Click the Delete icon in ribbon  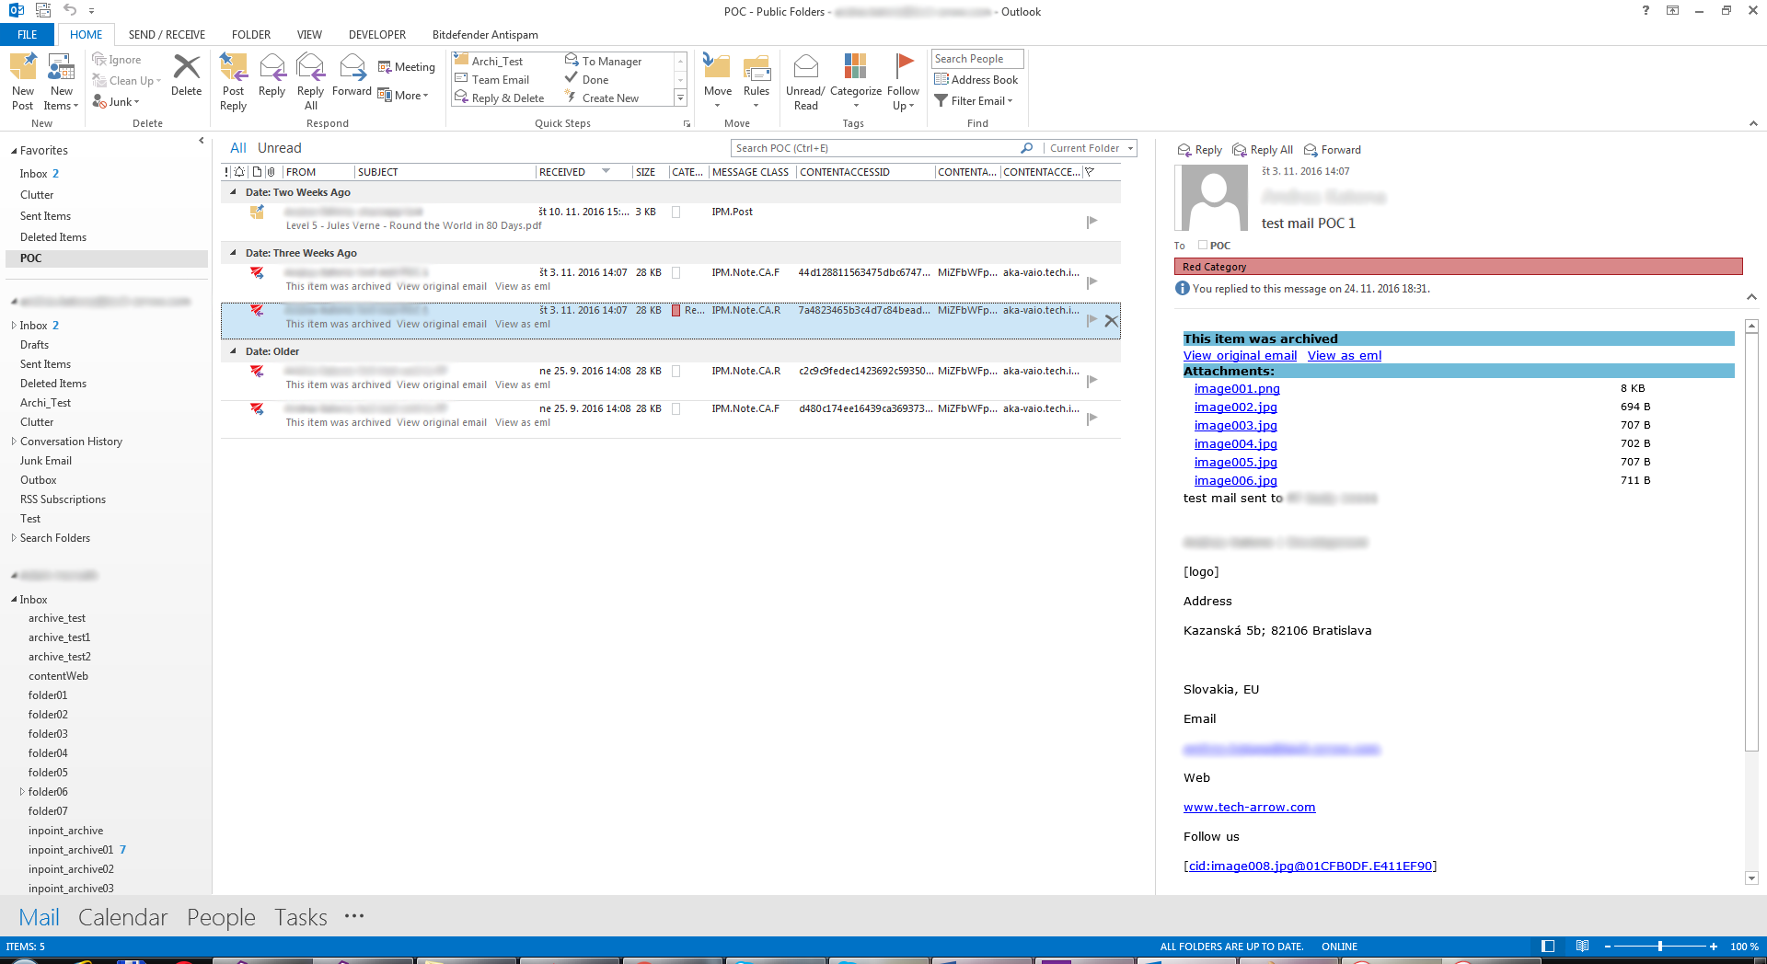tap(186, 68)
